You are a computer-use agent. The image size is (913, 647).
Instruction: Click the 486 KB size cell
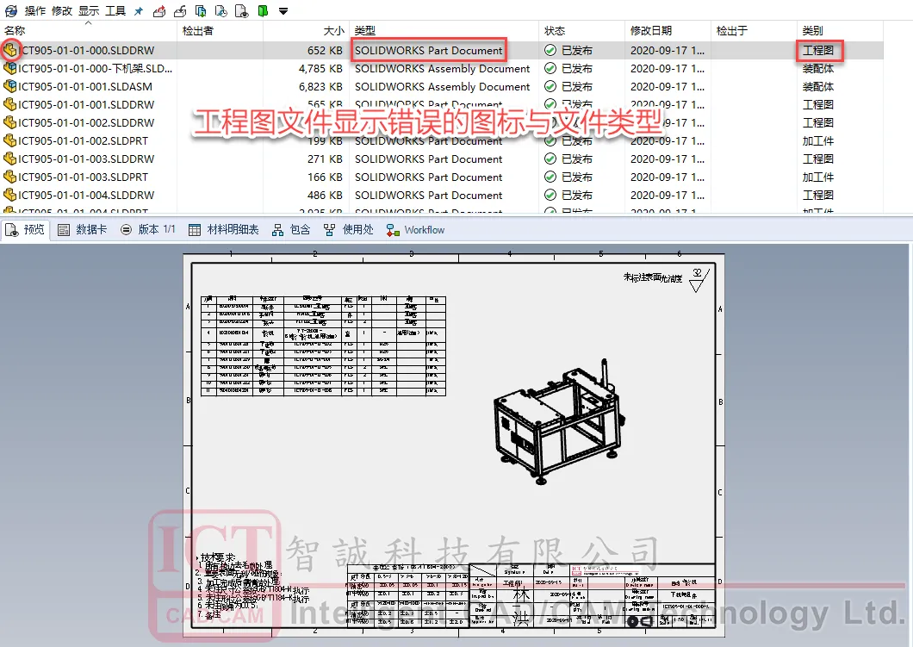325,195
